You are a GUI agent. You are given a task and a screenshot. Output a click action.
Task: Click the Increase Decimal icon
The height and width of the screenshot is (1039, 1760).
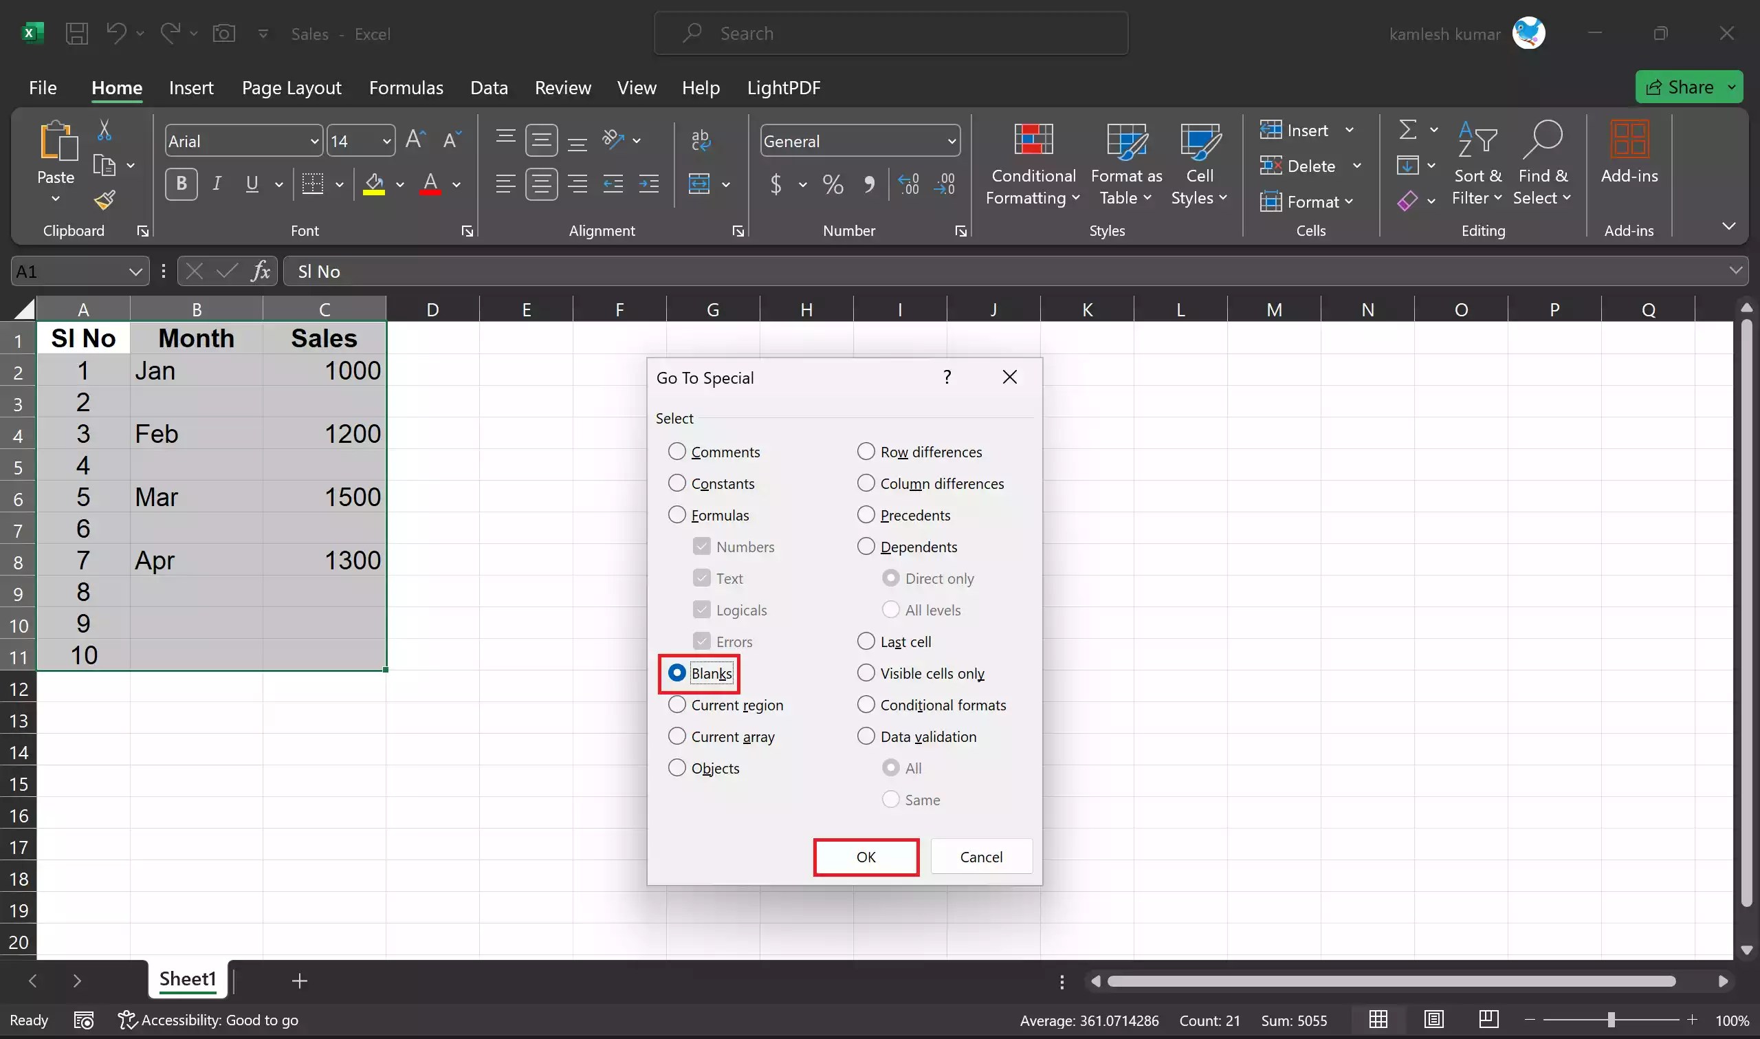click(x=908, y=184)
